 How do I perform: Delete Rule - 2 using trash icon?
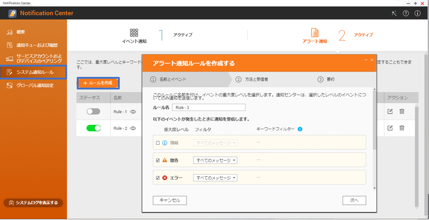pyautogui.click(x=402, y=128)
